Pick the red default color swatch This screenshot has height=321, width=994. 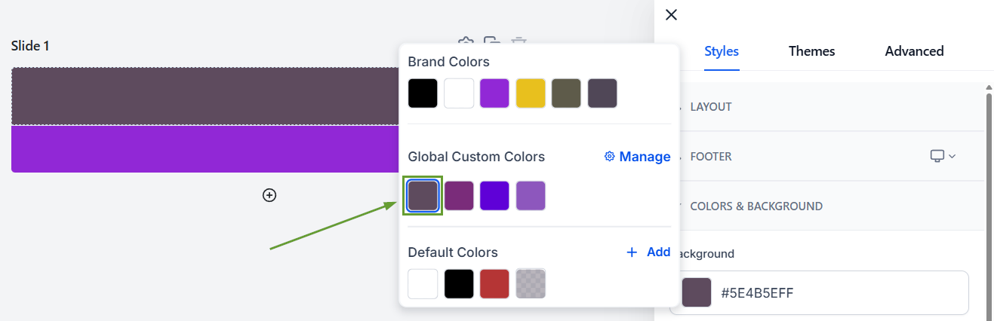(x=494, y=284)
